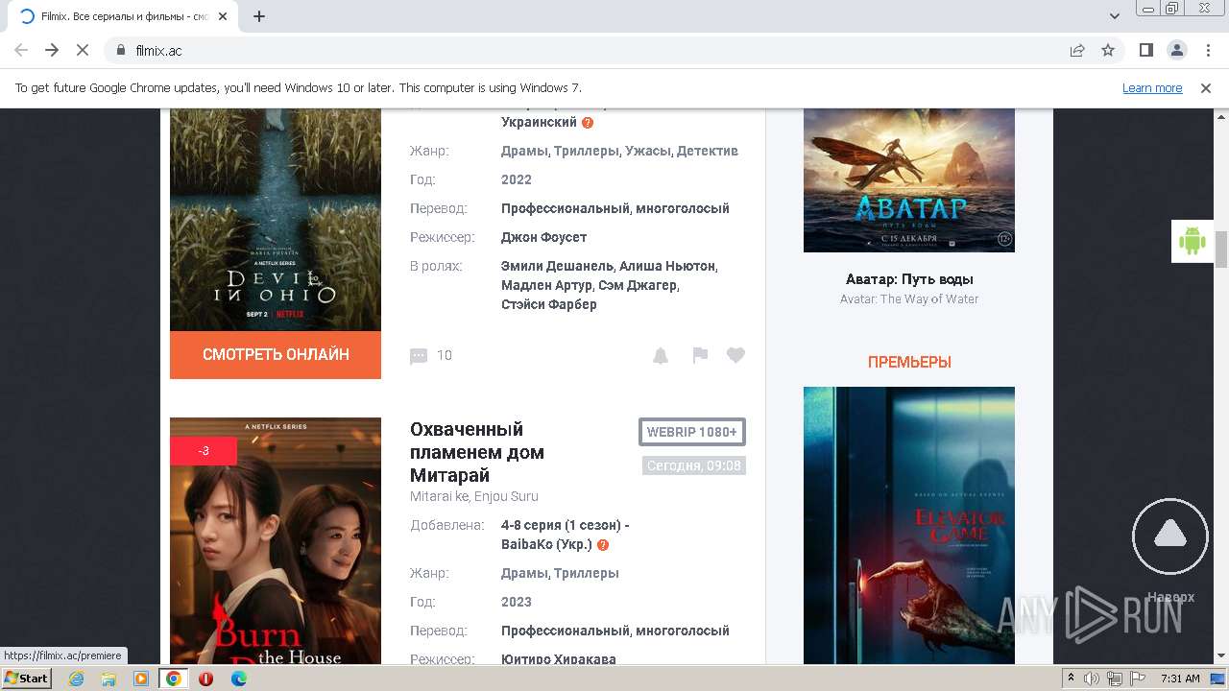Open the ПРЕМЬЕРЫ section heading
This screenshot has height=691, width=1229.
click(909, 362)
